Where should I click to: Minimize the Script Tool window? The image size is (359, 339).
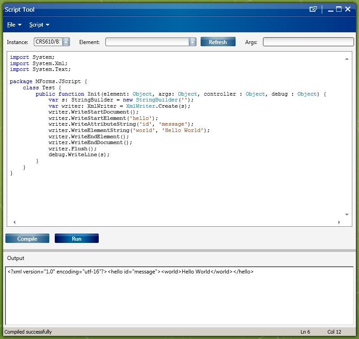330,9
